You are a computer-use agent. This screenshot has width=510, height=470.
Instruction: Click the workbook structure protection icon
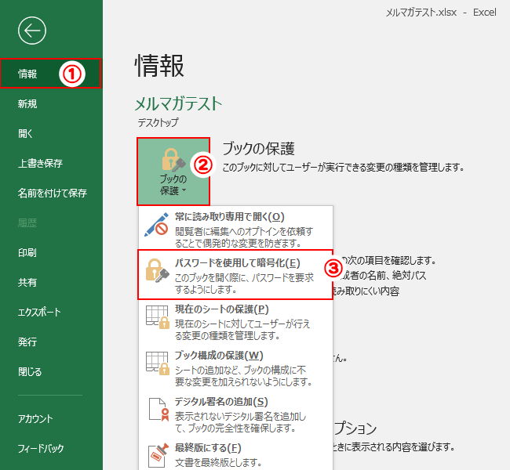[x=158, y=363]
